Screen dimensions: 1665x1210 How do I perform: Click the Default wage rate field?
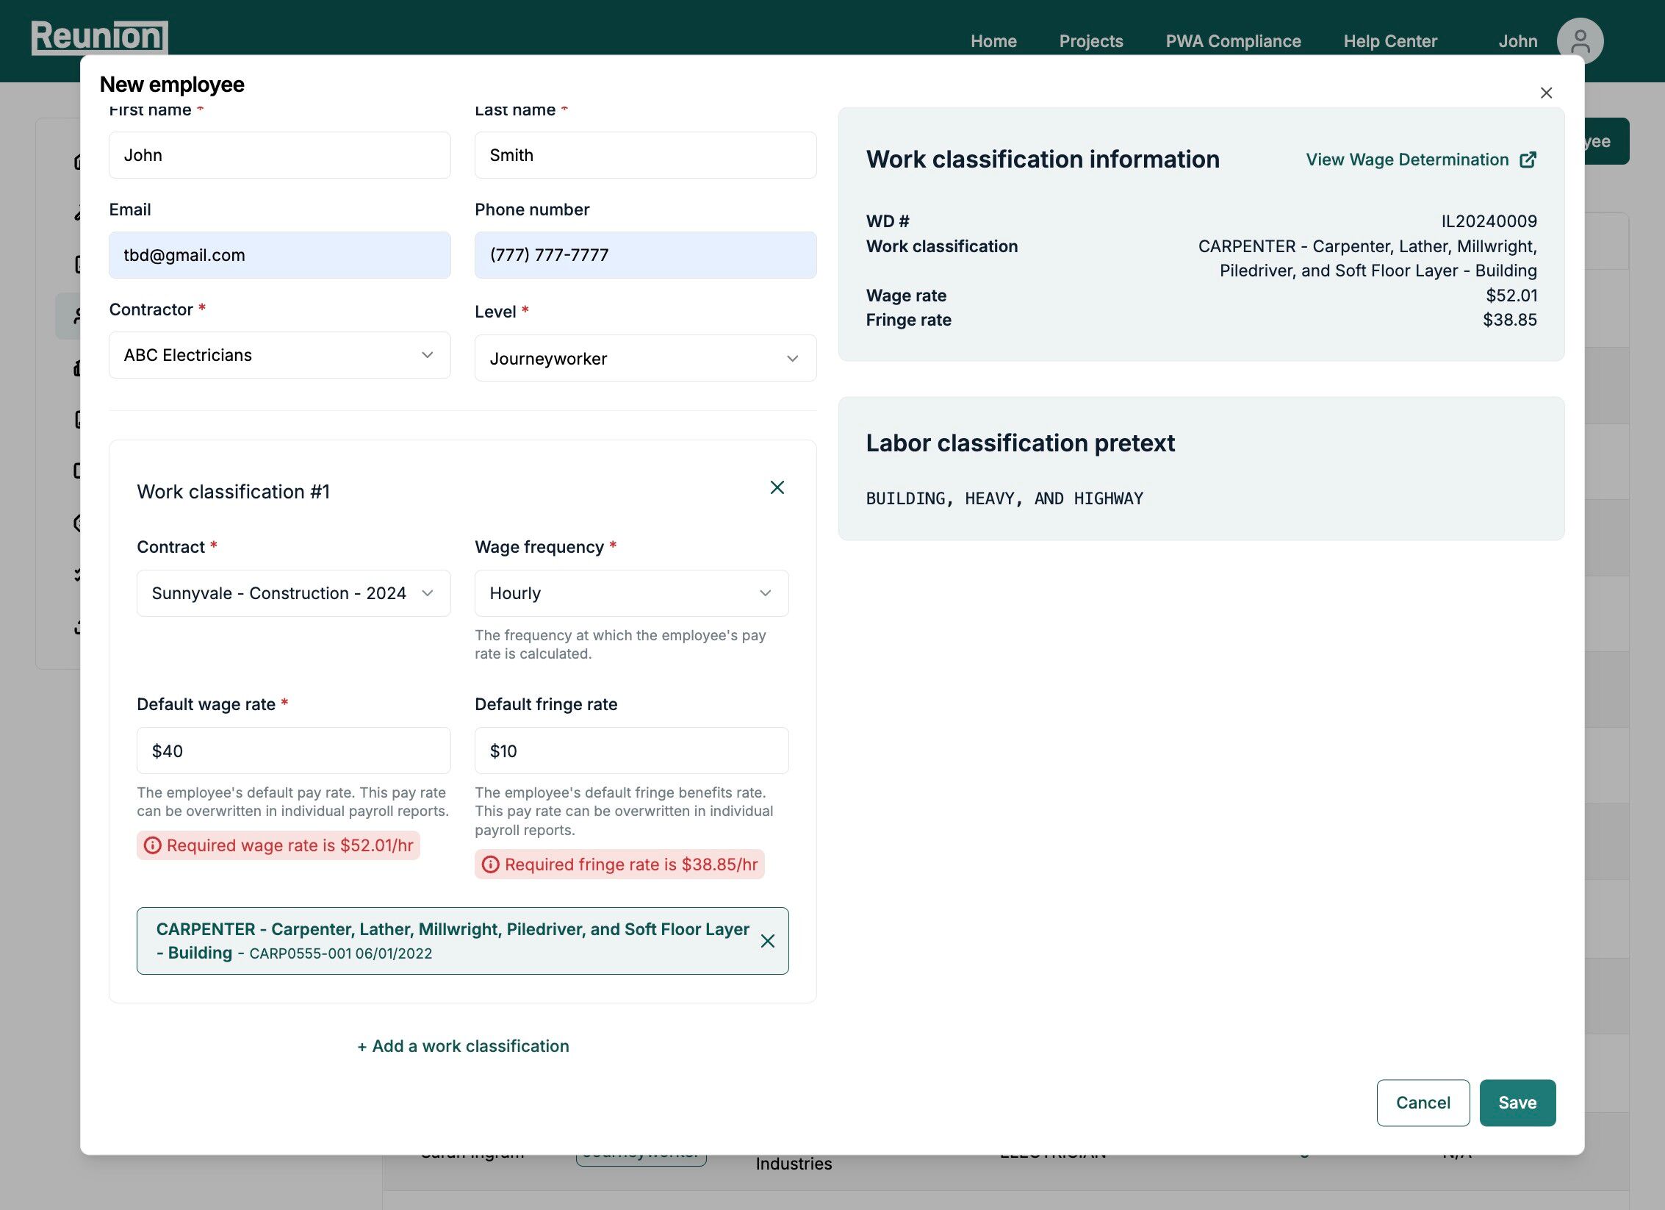tap(293, 751)
